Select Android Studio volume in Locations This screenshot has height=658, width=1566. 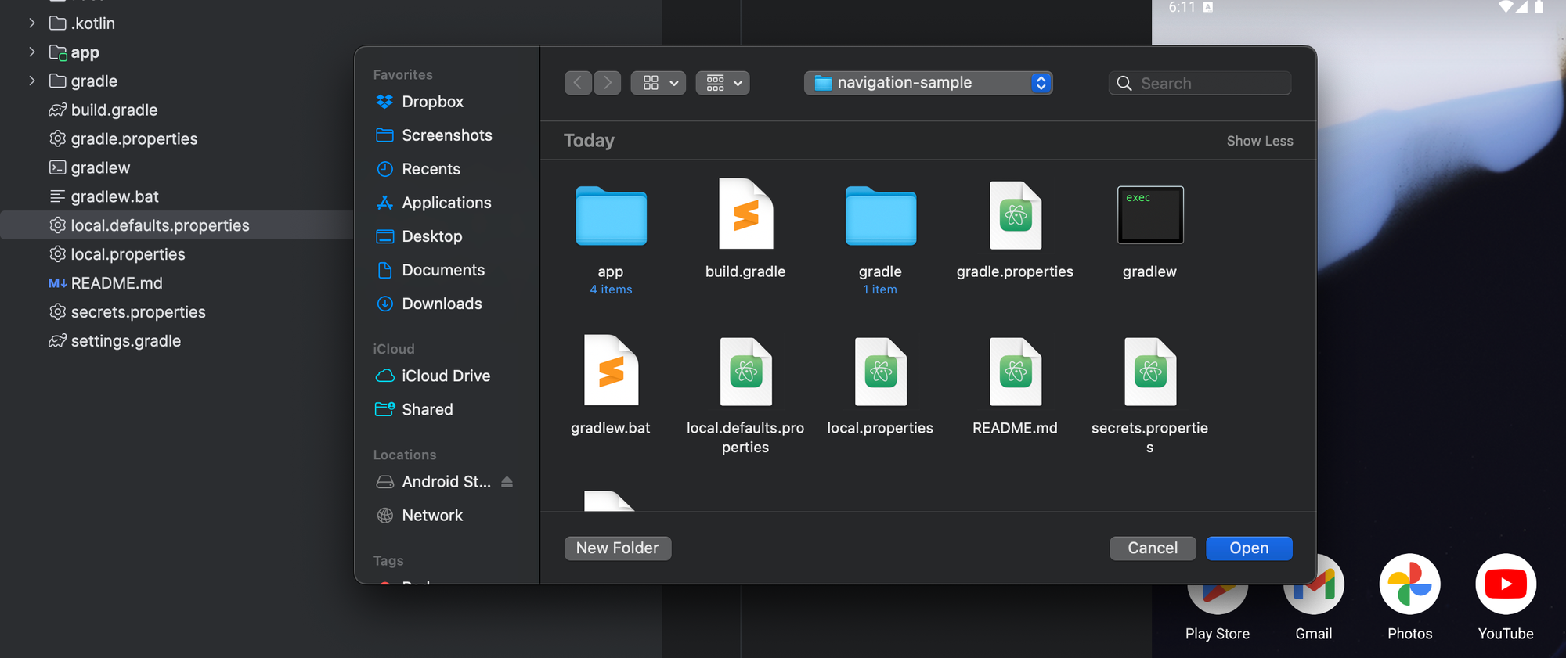click(435, 482)
